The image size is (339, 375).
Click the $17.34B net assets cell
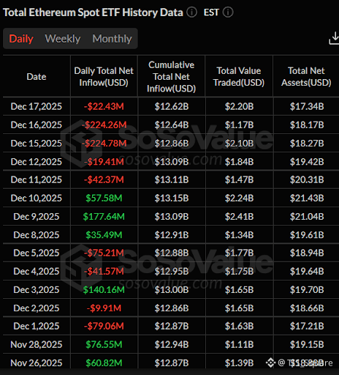tap(307, 106)
